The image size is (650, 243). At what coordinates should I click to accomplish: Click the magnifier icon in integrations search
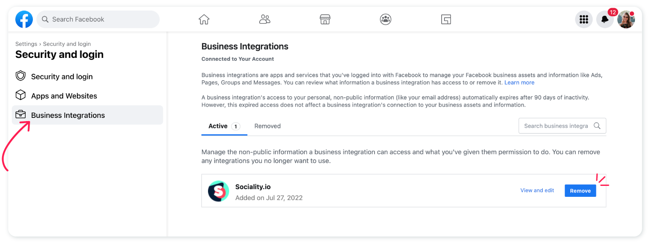tap(597, 126)
